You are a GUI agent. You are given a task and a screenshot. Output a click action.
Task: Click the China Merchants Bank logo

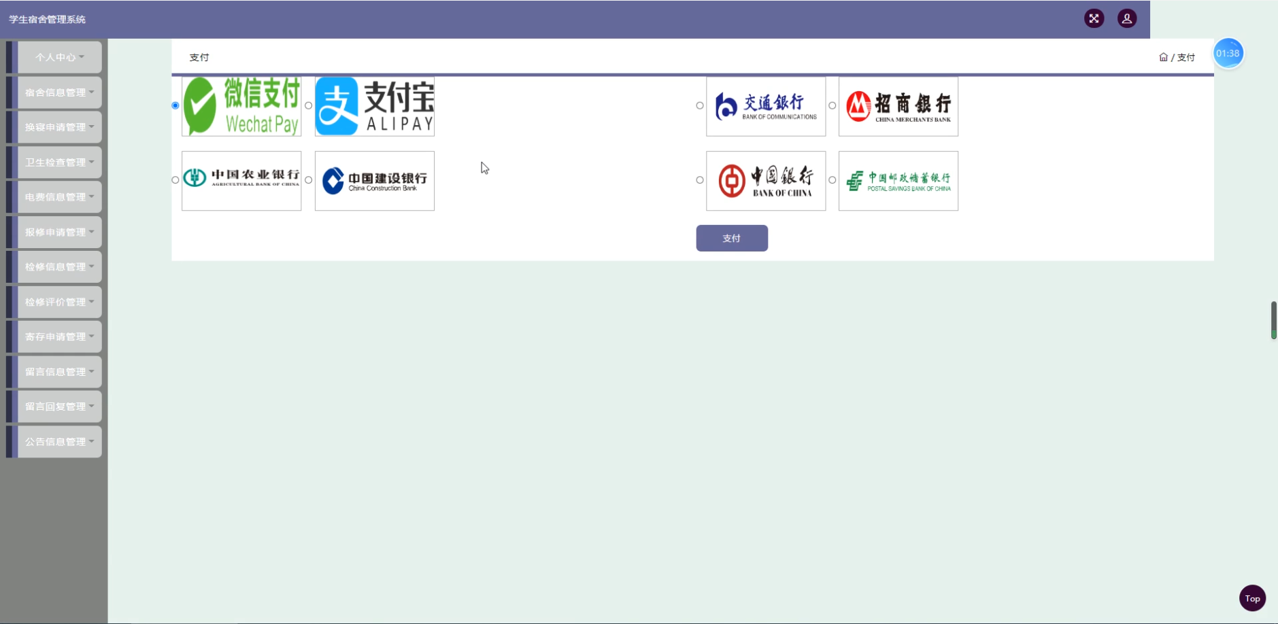tap(898, 106)
